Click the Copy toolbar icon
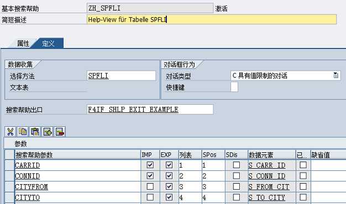The width and height of the screenshot is (346, 204). tap(23, 132)
